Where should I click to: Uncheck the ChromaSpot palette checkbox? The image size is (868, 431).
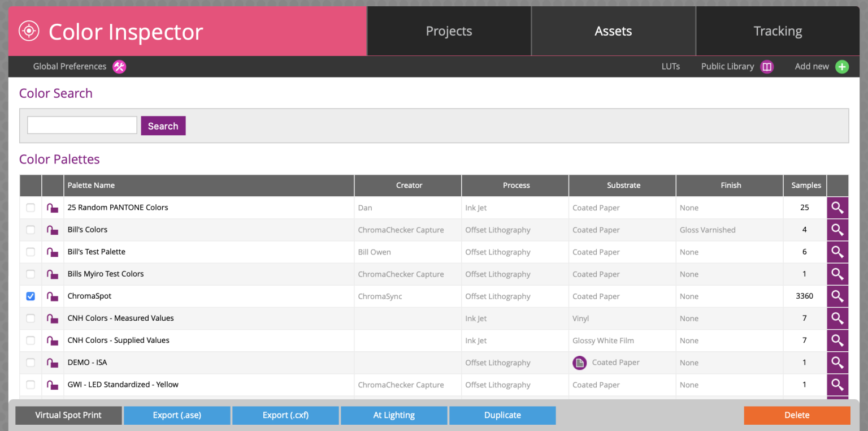(31, 296)
